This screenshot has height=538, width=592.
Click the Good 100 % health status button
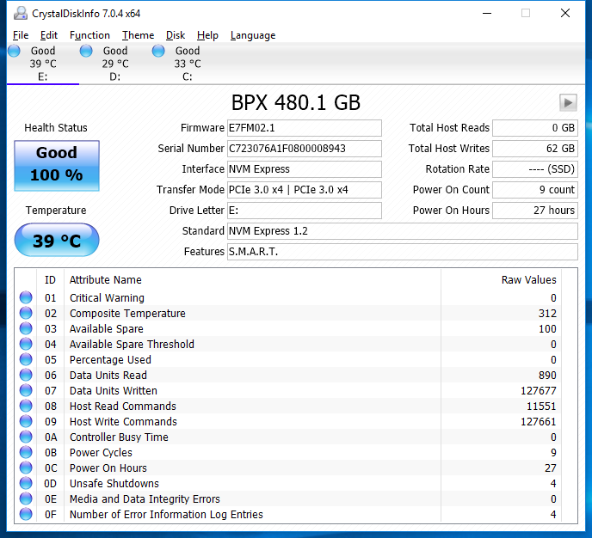[57, 164]
